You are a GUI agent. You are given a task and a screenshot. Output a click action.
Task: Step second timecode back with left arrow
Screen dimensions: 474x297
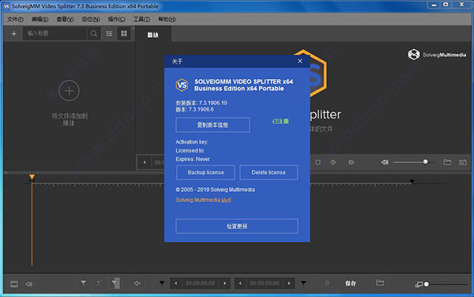coord(240,283)
